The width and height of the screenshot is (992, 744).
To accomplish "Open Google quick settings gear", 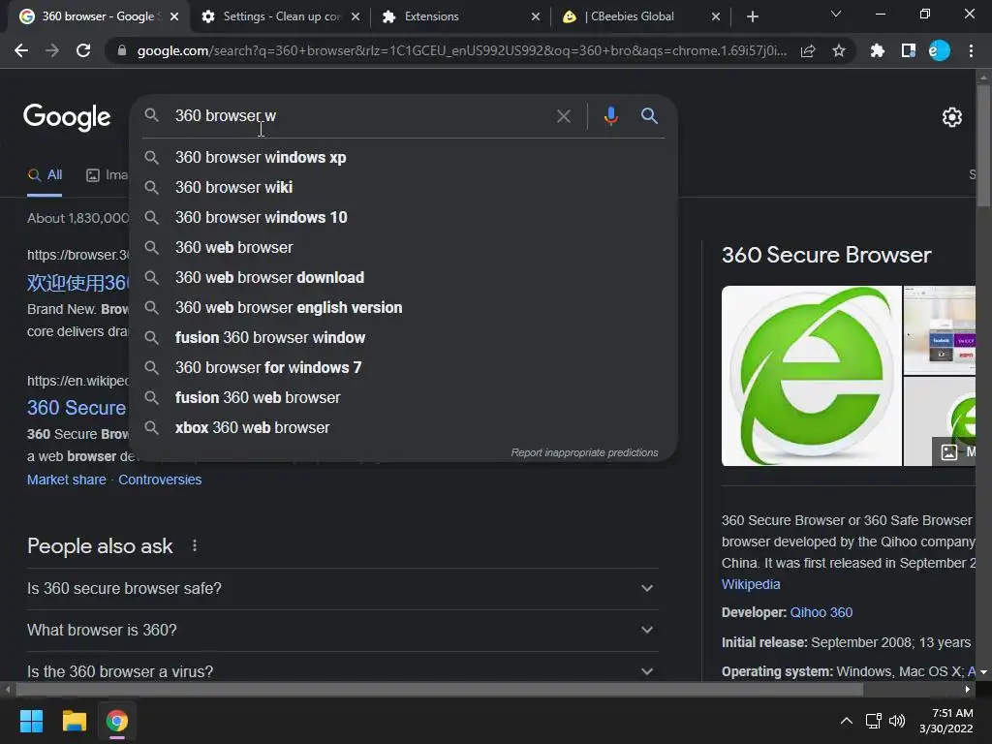I will click(x=952, y=117).
